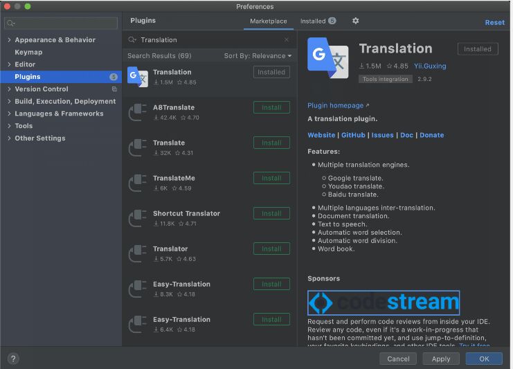Click the Translate plugin icon
The image size is (513, 369).
138,147
